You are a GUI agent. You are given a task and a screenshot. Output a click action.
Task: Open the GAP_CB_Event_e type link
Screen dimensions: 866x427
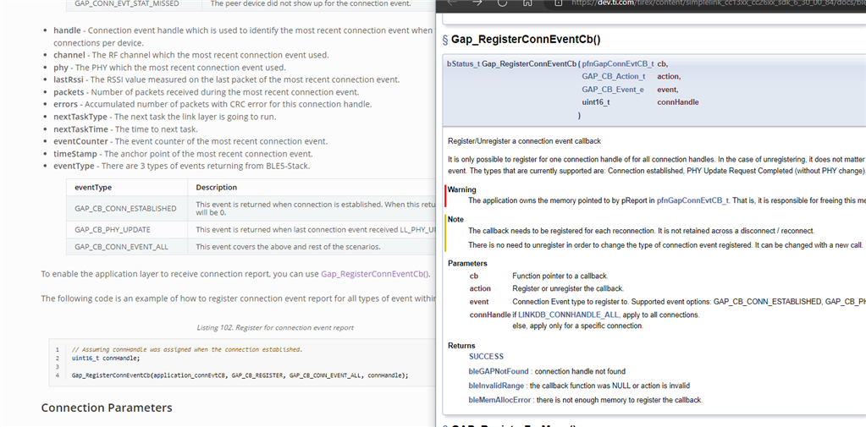pyautogui.click(x=613, y=90)
